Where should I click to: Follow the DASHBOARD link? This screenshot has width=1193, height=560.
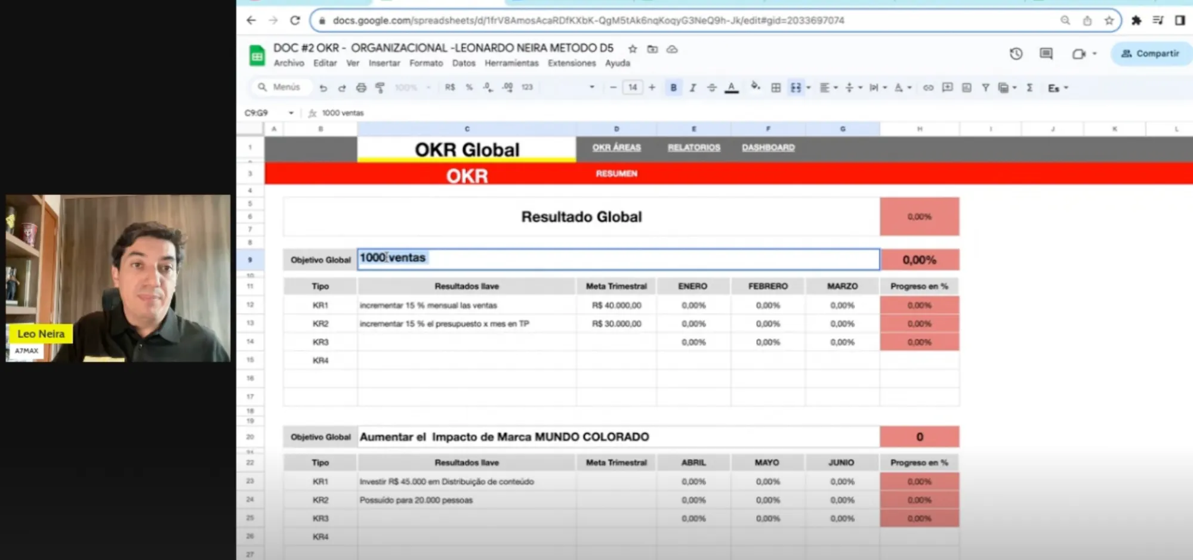click(x=767, y=147)
